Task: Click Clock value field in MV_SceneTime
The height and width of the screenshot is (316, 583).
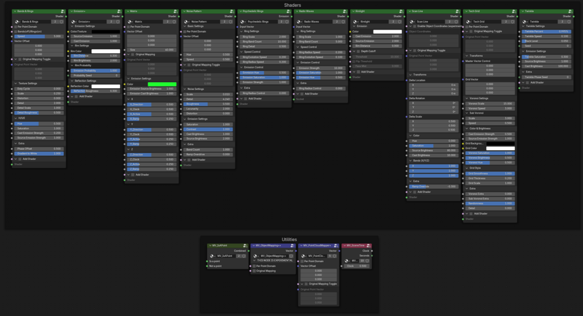Action: coord(356,266)
